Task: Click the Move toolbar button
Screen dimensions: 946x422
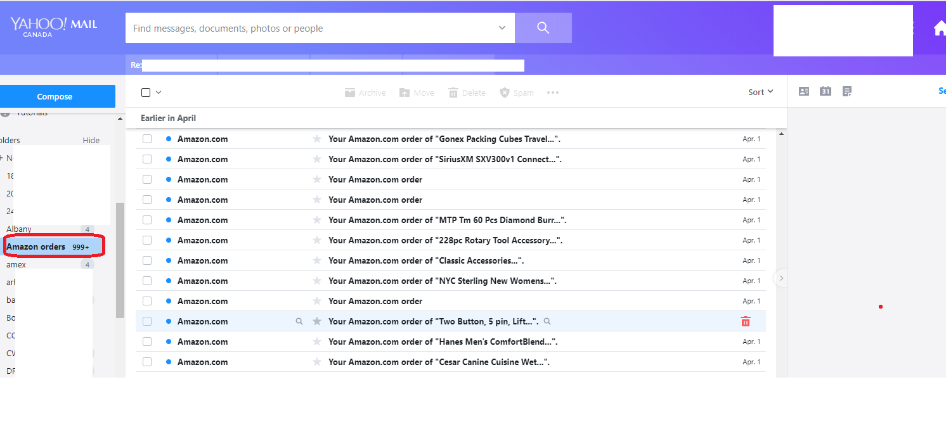Action: (417, 93)
